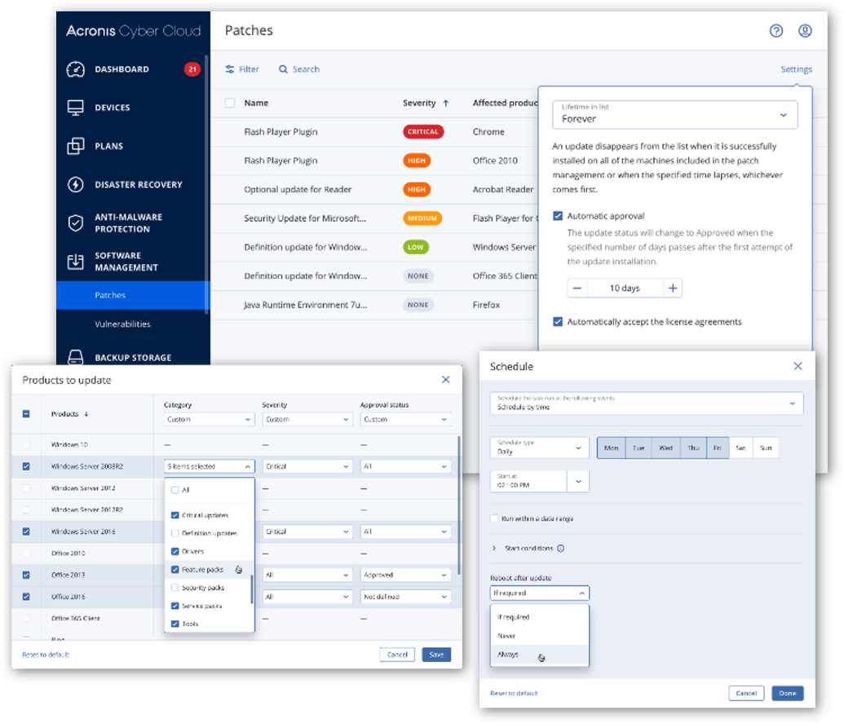
Task: Click the Products list vertical scrollbar
Action: [459, 506]
